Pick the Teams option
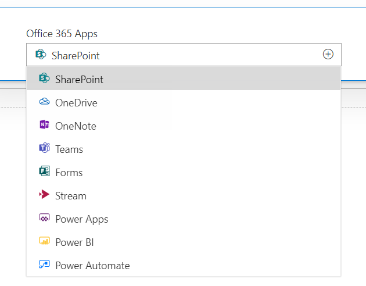The width and height of the screenshot is (366, 286). [x=184, y=149]
